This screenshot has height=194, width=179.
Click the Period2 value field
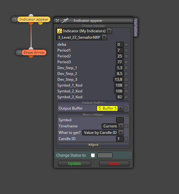point(120,56)
